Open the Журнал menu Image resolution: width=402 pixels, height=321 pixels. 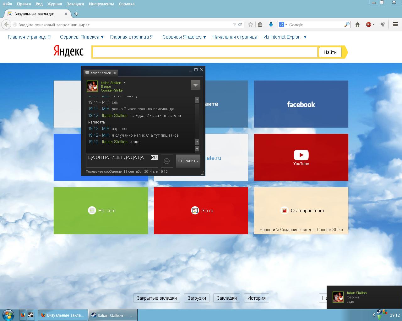click(55, 4)
